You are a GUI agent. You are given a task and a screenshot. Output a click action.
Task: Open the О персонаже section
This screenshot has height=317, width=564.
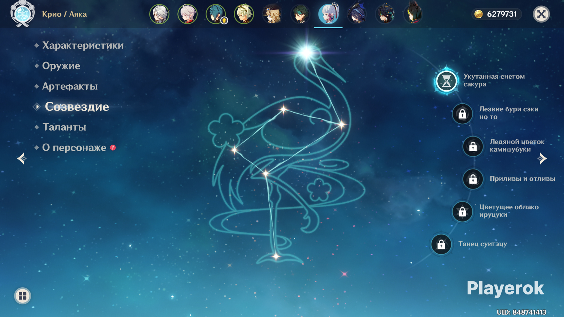click(74, 147)
